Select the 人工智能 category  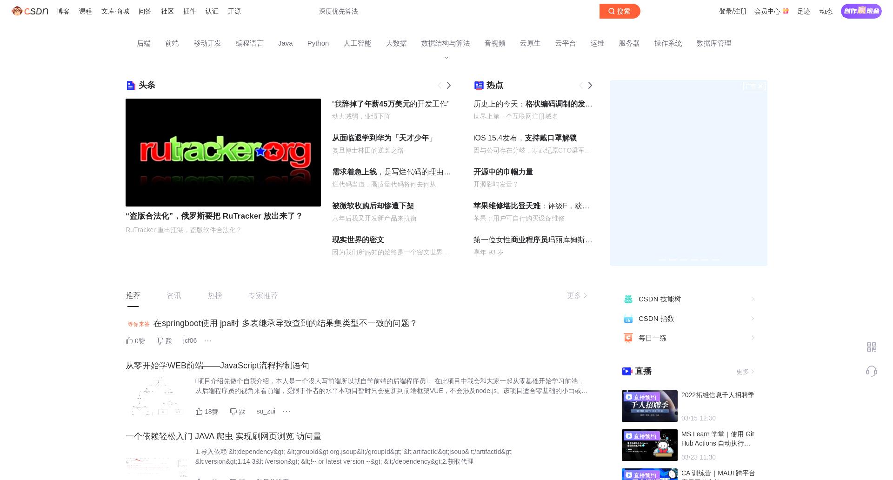coord(357,43)
